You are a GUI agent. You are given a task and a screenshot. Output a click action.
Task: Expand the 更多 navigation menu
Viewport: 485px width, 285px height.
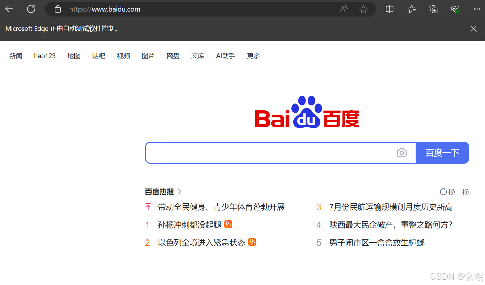click(x=254, y=56)
